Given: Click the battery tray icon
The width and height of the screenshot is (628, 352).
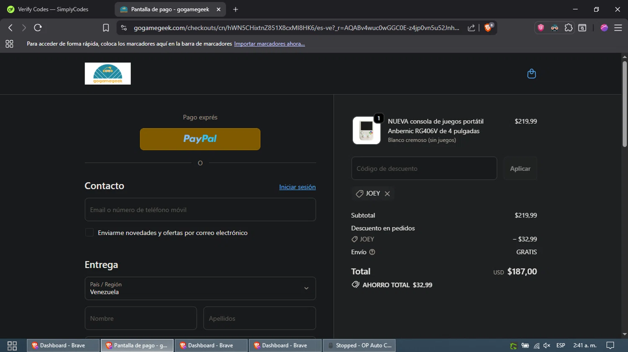Looking at the screenshot, I should (x=525, y=346).
